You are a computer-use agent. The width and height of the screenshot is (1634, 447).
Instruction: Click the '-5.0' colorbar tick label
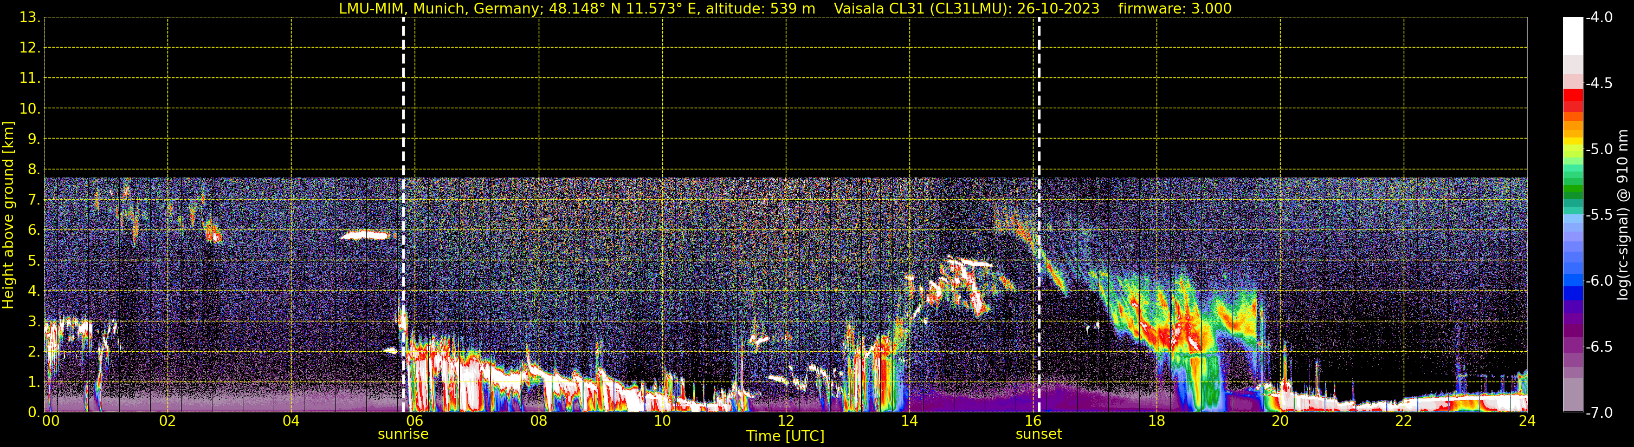[x=1598, y=149]
